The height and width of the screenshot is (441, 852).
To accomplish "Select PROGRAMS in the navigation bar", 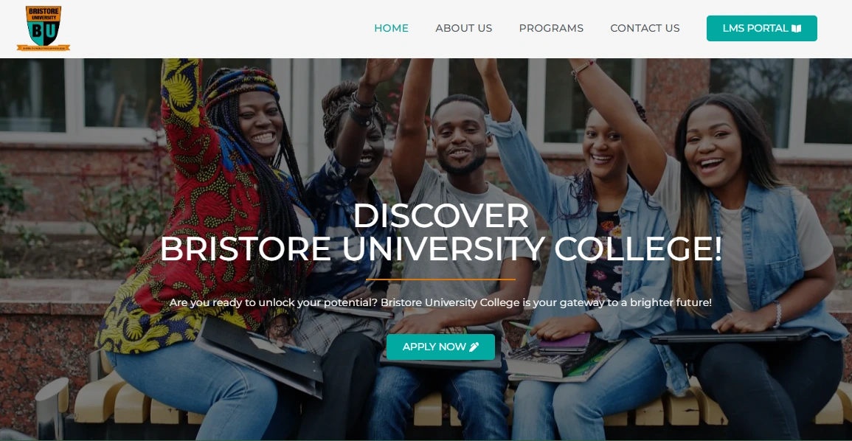I will point(551,28).
